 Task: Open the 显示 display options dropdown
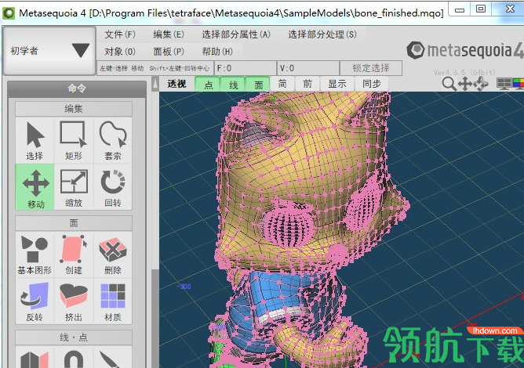tap(337, 84)
